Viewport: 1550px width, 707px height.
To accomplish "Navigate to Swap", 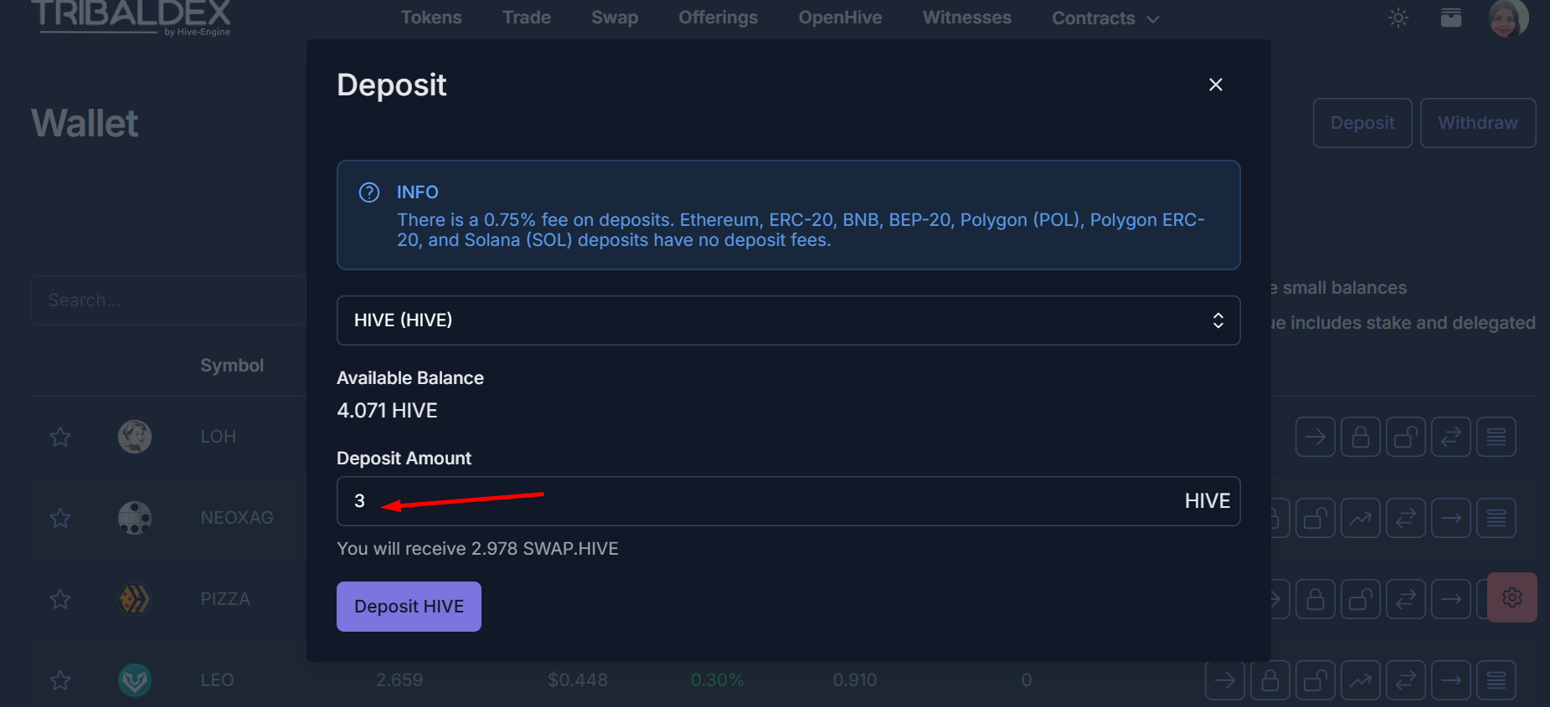I will [615, 18].
